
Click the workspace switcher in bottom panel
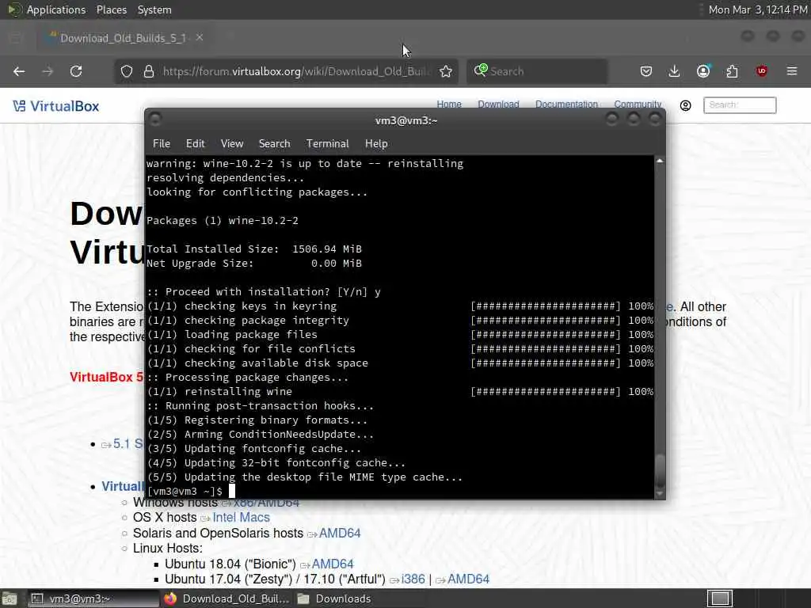[x=719, y=598]
